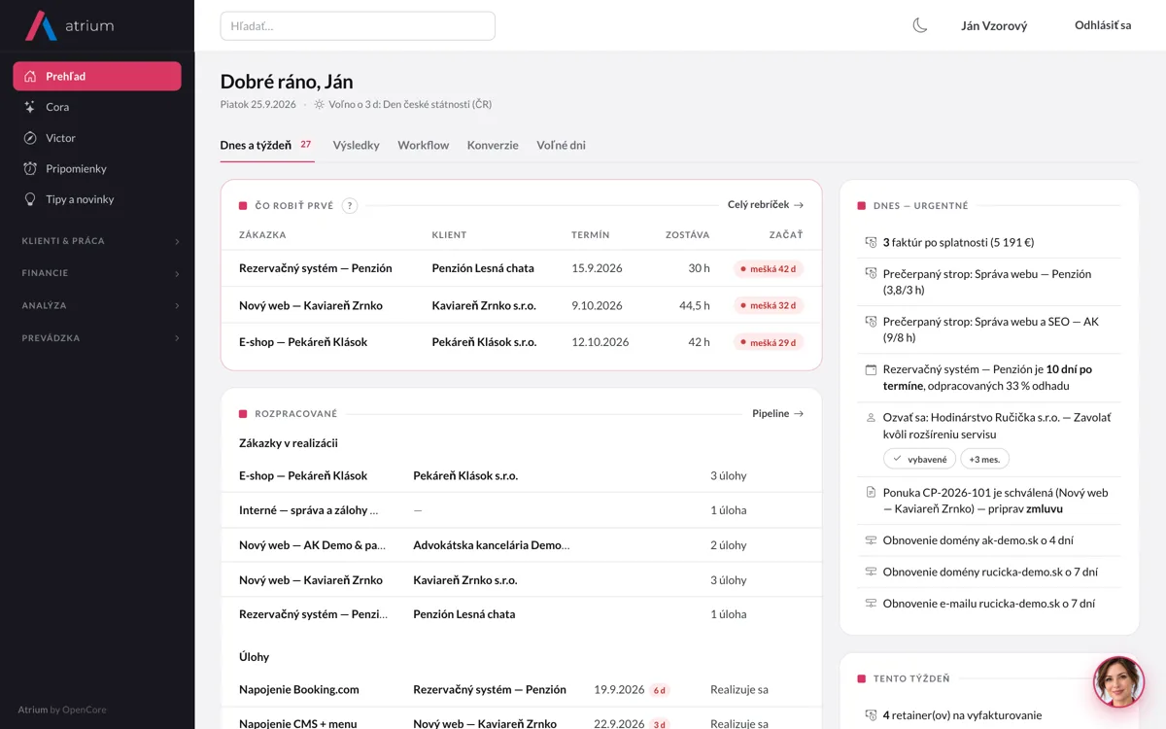
Task: Switch to the Voľné dni tab
Action: click(x=561, y=145)
